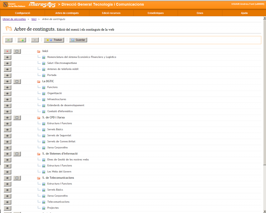
Task: Open the Estadístiques menu
Action: pyautogui.click(x=155, y=13)
